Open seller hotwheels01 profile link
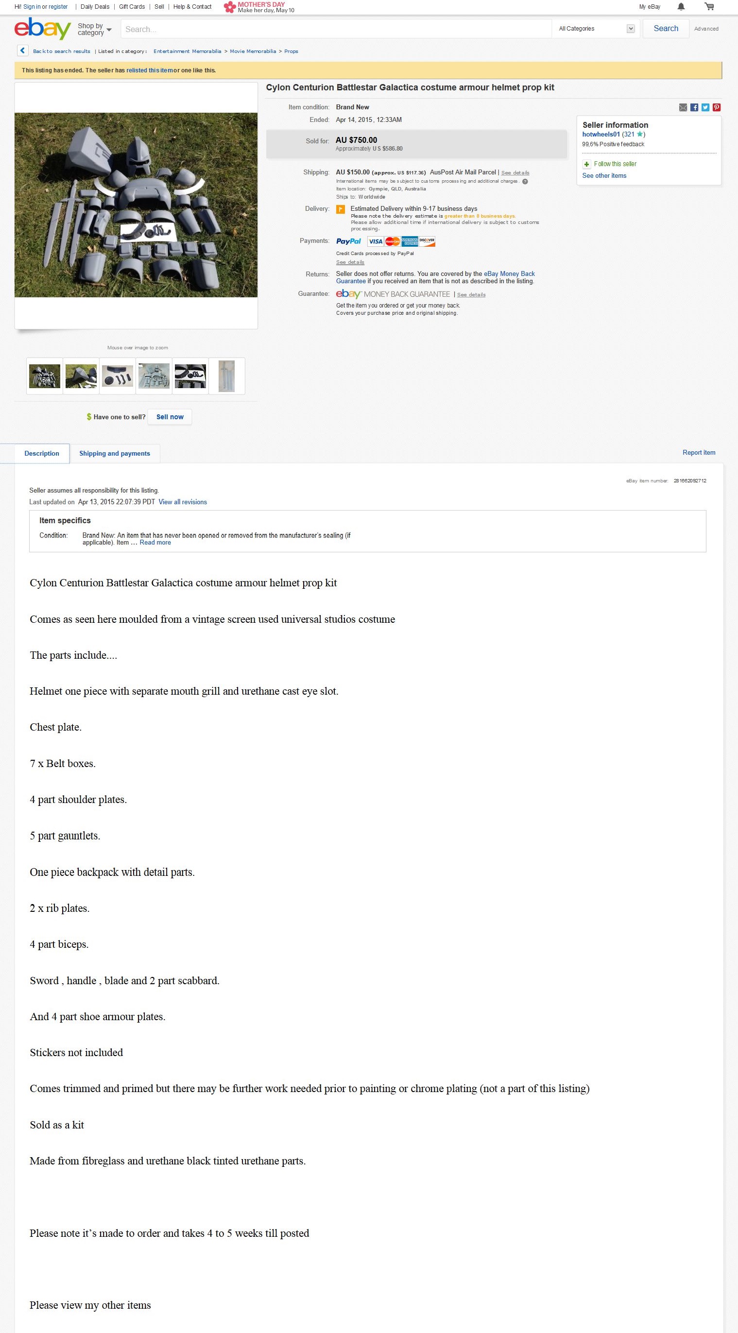This screenshot has height=1333, width=738. [601, 135]
